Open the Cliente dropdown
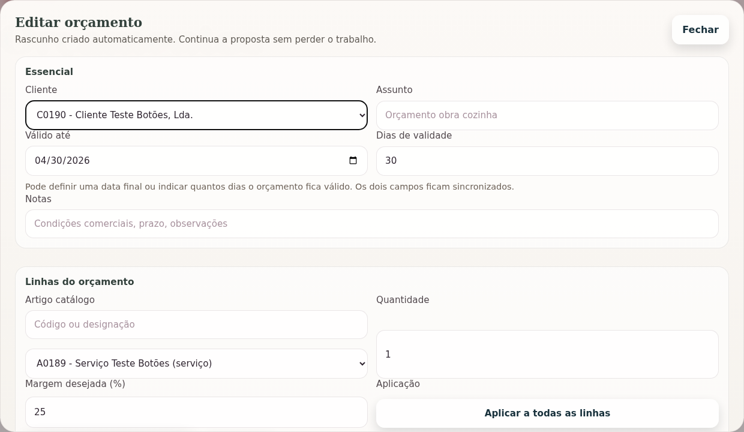 click(x=196, y=115)
